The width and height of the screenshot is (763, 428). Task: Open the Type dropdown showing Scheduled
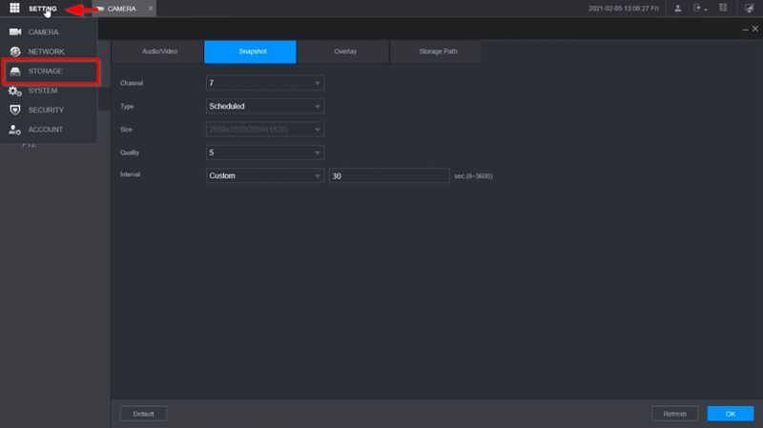coord(265,106)
